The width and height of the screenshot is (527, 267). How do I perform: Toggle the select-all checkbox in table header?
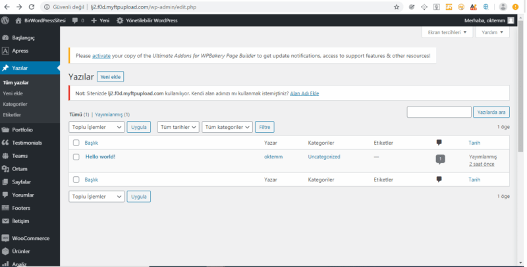pyautogui.click(x=76, y=143)
